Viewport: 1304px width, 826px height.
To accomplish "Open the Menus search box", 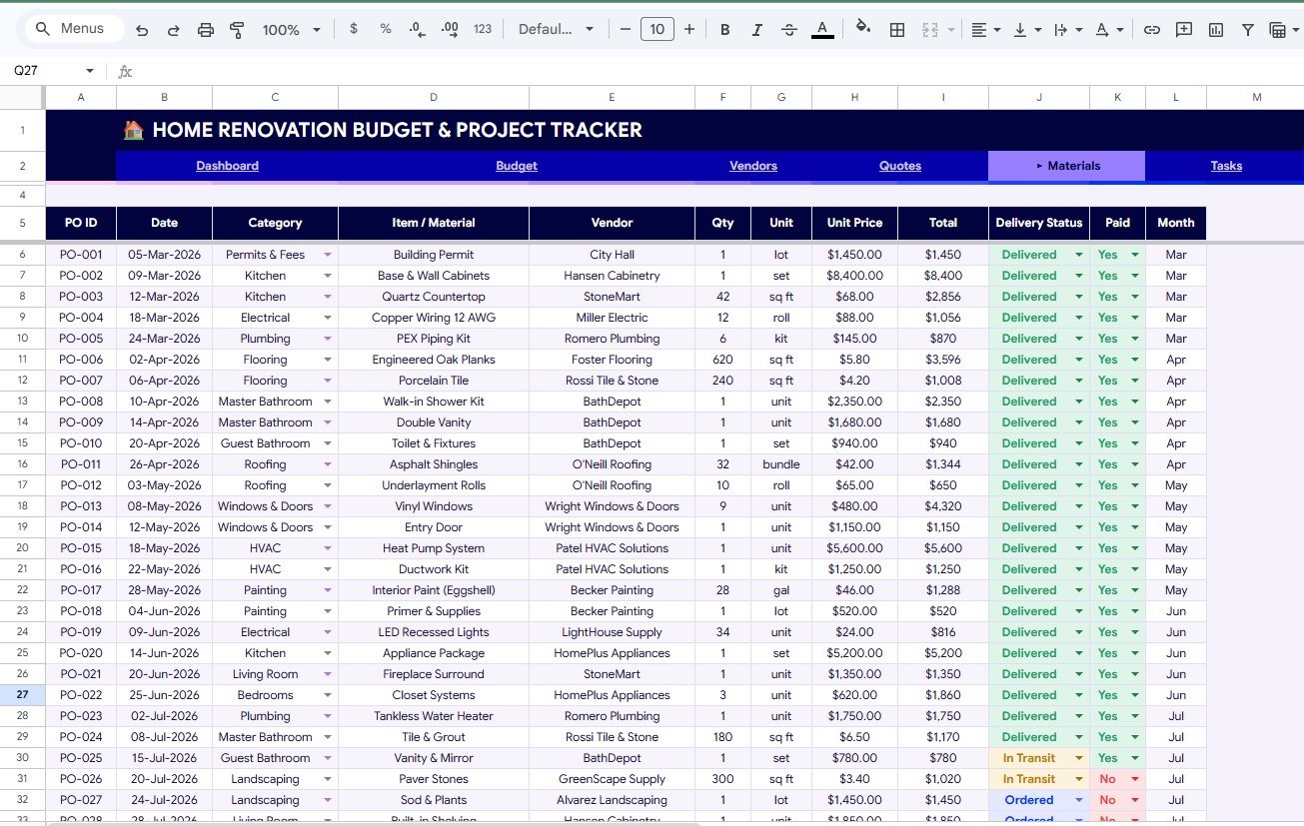I will pos(74,29).
